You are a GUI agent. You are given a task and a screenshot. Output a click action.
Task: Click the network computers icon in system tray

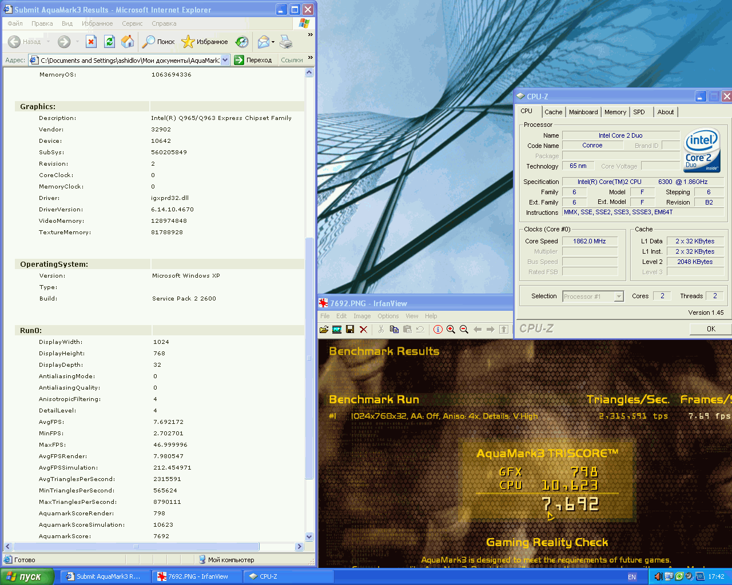pyautogui.click(x=669, y=576)
